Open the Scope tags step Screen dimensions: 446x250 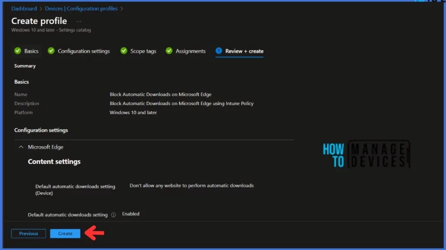pos(143,51)
